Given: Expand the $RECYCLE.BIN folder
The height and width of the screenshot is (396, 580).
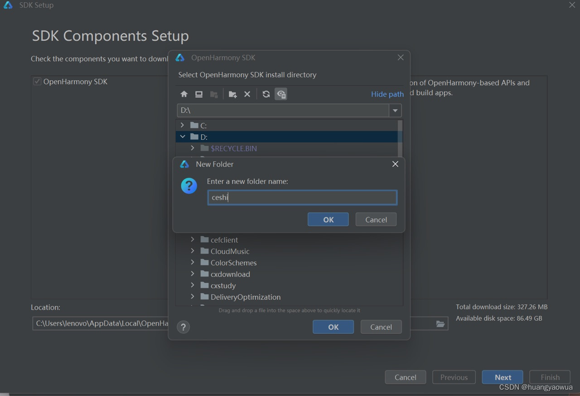Looking at the screenshot, I should [x=193, y=148].
